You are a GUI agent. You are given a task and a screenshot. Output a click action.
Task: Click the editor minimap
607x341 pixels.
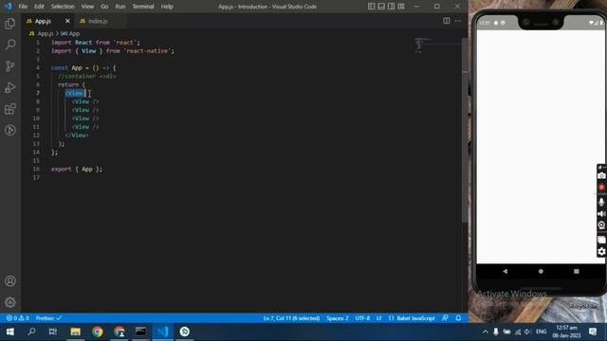coord(437,45)
